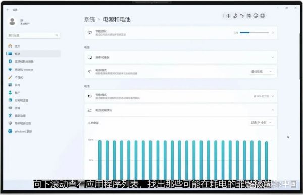Click the 查找设置 search box

click(x=33, y=35)
